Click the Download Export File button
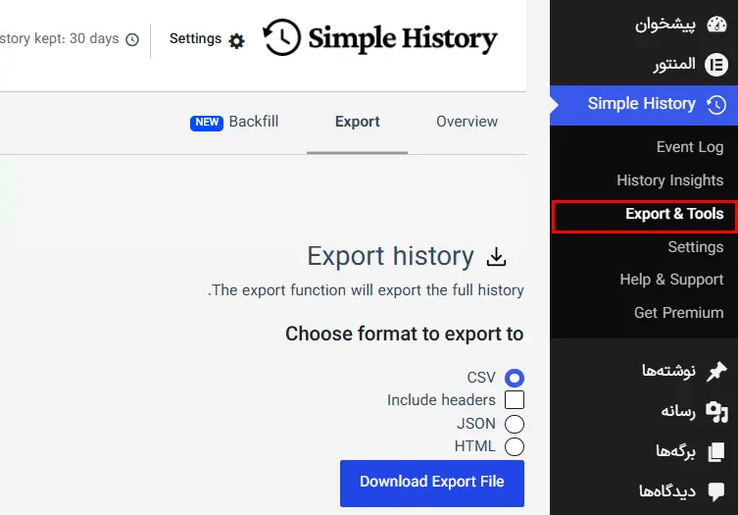Viewport: 738px width, 515px height. pyautogui.click(x=432, y=484)
